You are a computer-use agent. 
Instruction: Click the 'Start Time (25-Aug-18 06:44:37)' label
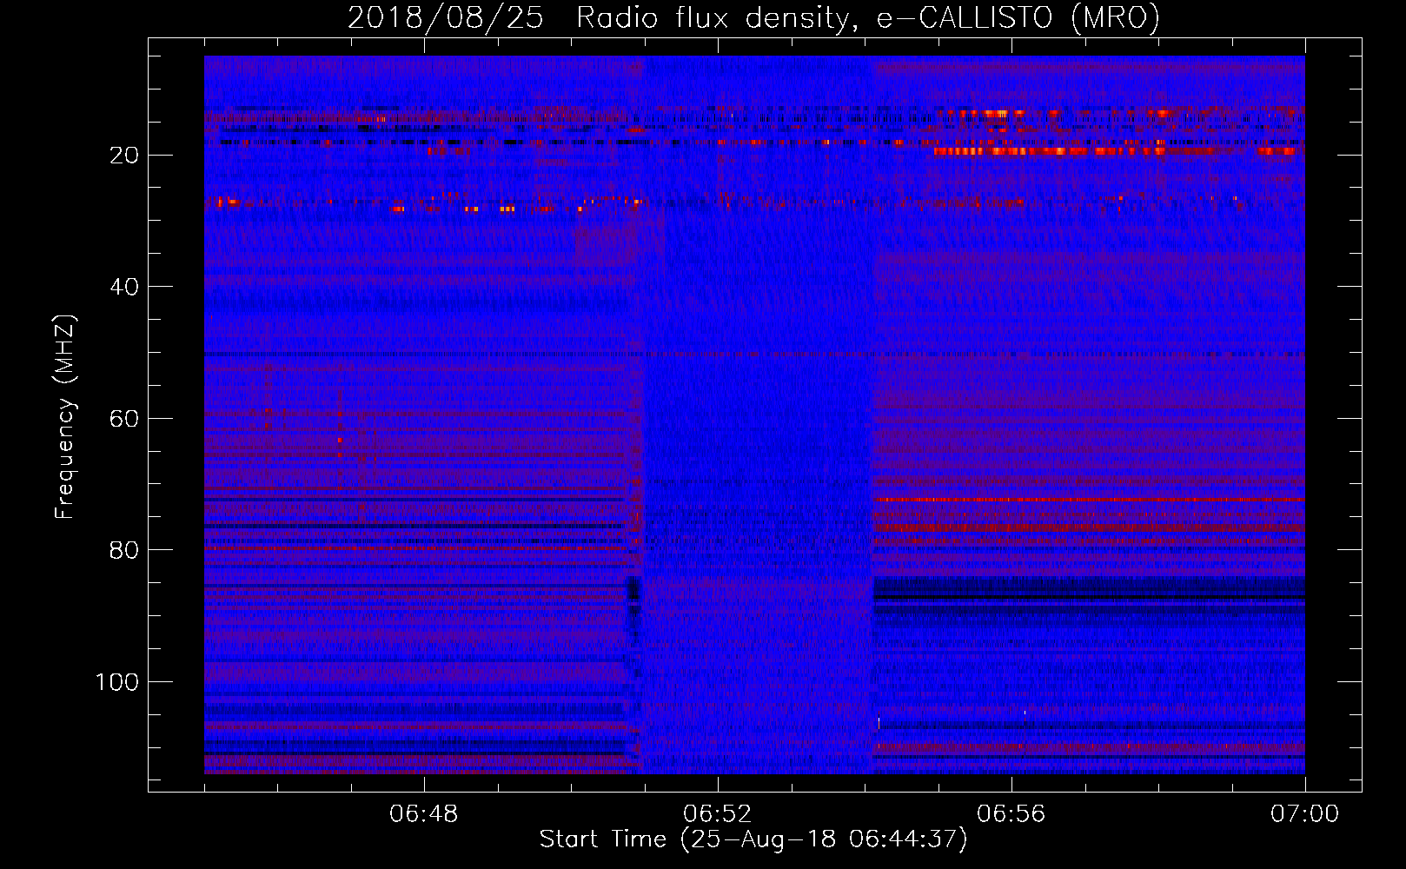753,839
